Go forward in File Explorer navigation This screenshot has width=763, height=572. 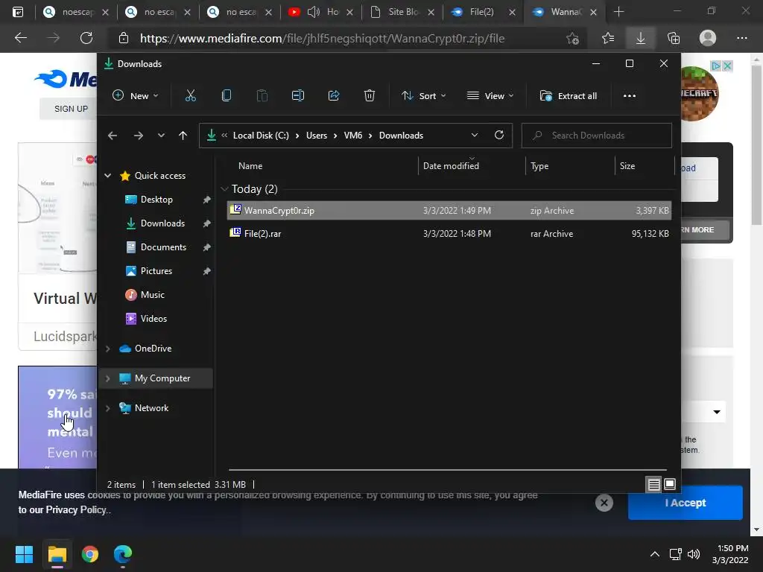pyautogui.click(x=138, y=136)
